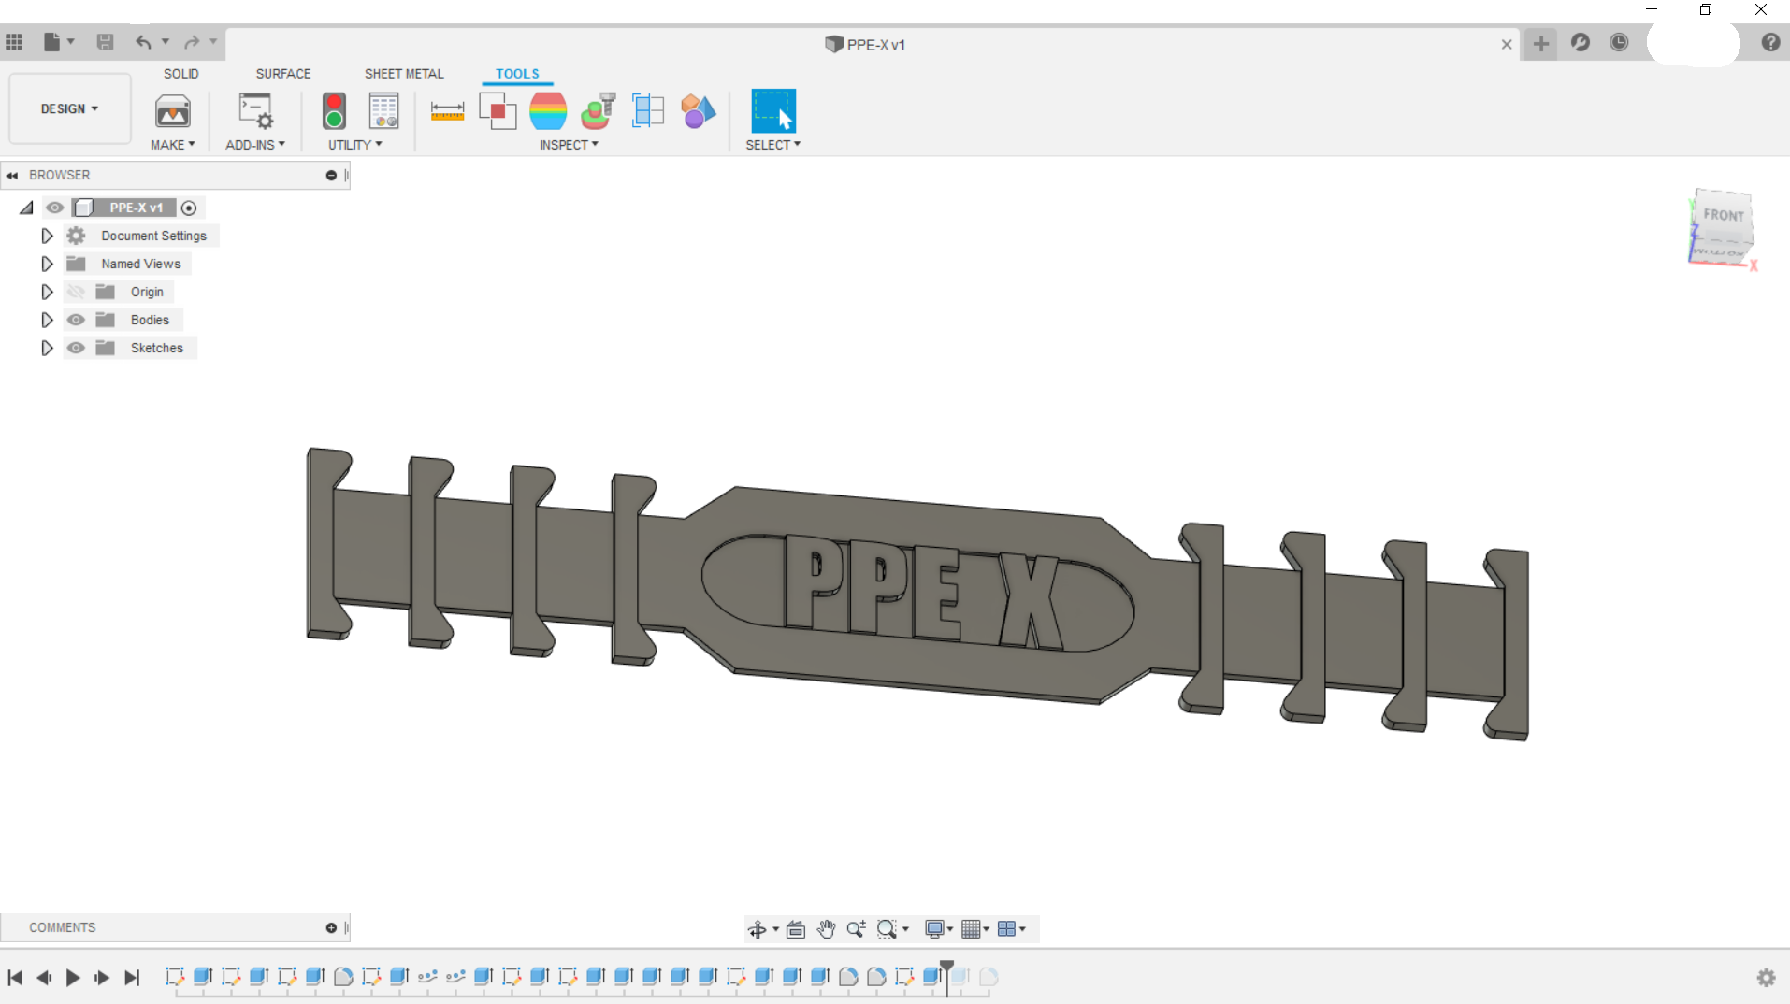The height and width of the screenshot is (1004, 1790).
Task: Open the Help question mark icon
Action: [x=1770, y=43]
